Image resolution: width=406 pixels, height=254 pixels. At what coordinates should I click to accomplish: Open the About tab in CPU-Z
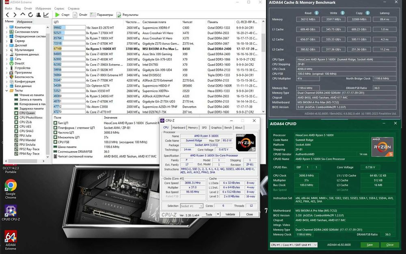point(238,128)
